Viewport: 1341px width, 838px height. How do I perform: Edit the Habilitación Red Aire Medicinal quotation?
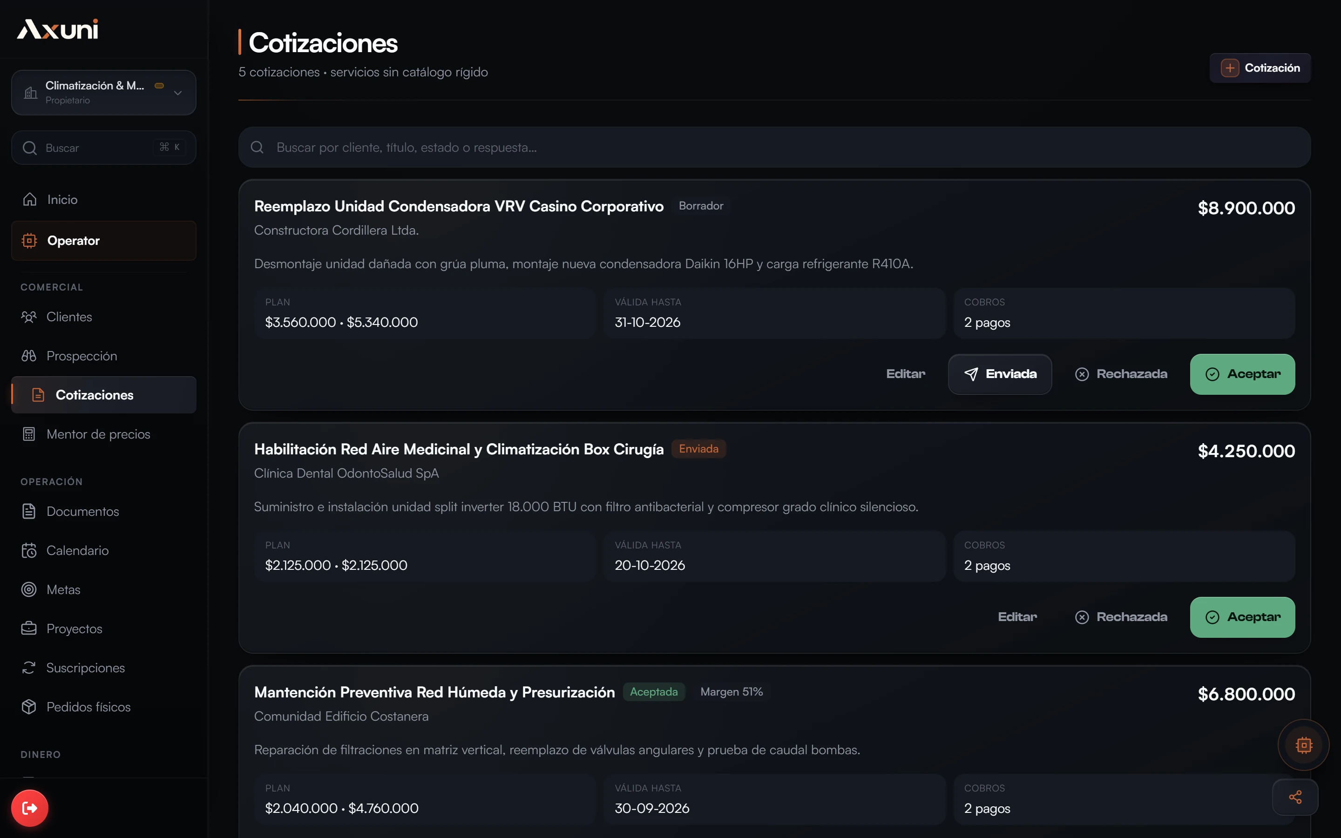1017,617
